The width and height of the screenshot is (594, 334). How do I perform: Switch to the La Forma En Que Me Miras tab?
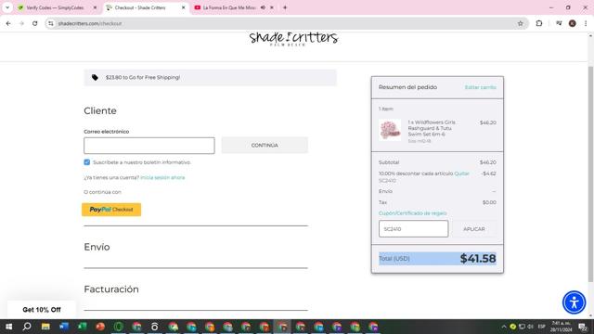[x=229, y=7]
